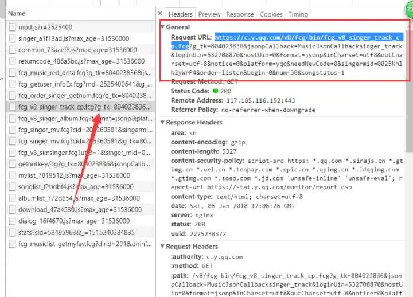Image resolution: width=413 pixels, height=297 pixels.
Task: Click the file icon beside fcg_v8_singer_track_cp.fcg
Action: coord(12,107)
